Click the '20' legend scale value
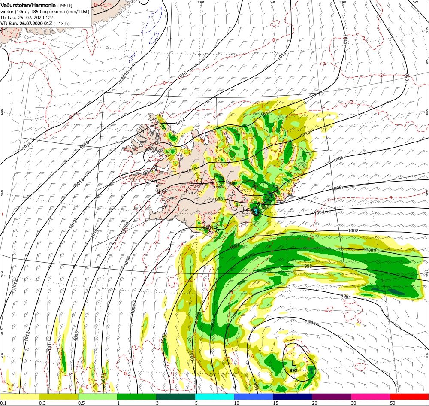The image size is (429, 406). tap(314, 403)
